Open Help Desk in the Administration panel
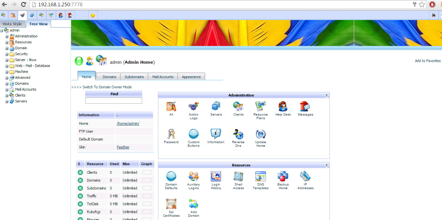The height and width of the screenshot is (220, 442). point(283,106)
